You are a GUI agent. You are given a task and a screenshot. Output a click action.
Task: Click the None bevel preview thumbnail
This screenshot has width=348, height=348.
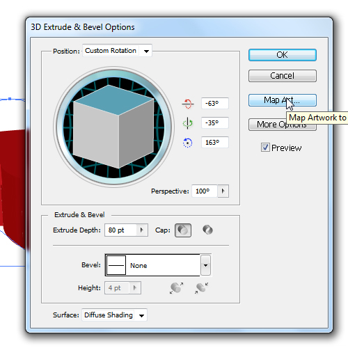coord(116,265)
